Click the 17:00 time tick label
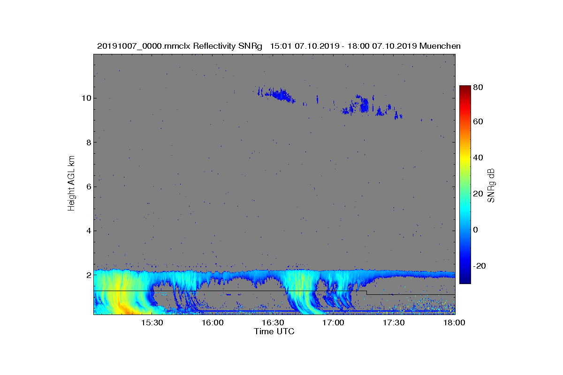 (x=333, y=323)
